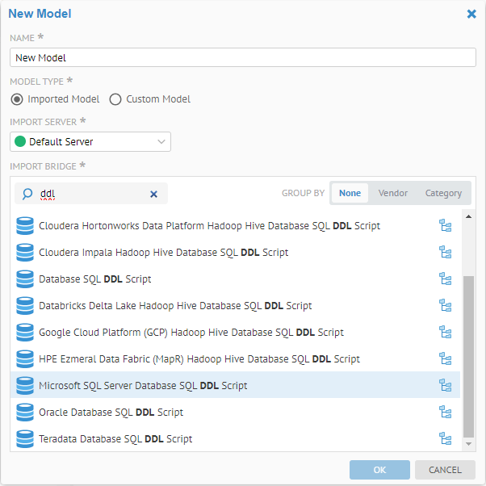Click the magnifier search icon in bridge filter
This screenshot has height=486, width=486.
pyautogui.click(x=27, y=194)
